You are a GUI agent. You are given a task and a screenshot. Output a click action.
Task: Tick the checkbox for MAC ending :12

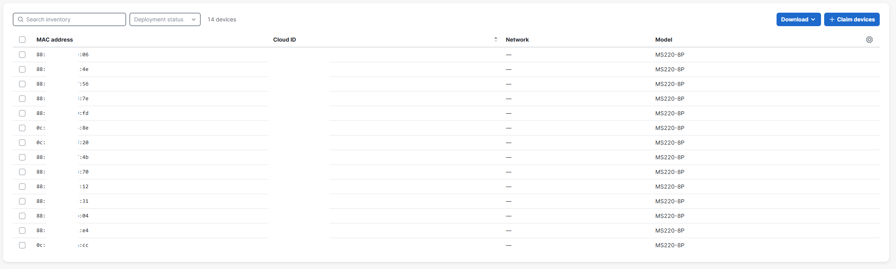coord(22,187)
